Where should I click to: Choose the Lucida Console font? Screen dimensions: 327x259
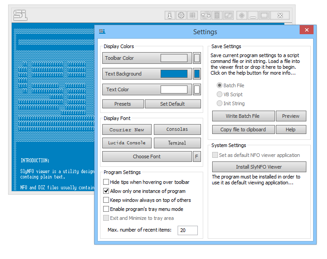(127, 143)
